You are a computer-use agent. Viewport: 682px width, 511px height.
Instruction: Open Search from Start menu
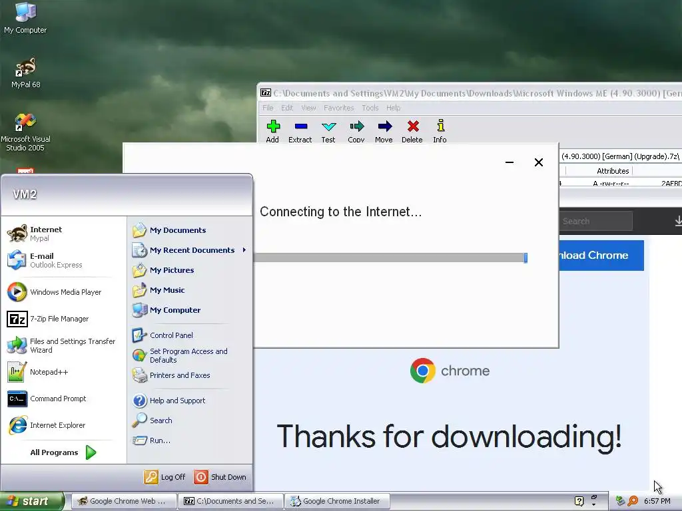tap(190, 421)
